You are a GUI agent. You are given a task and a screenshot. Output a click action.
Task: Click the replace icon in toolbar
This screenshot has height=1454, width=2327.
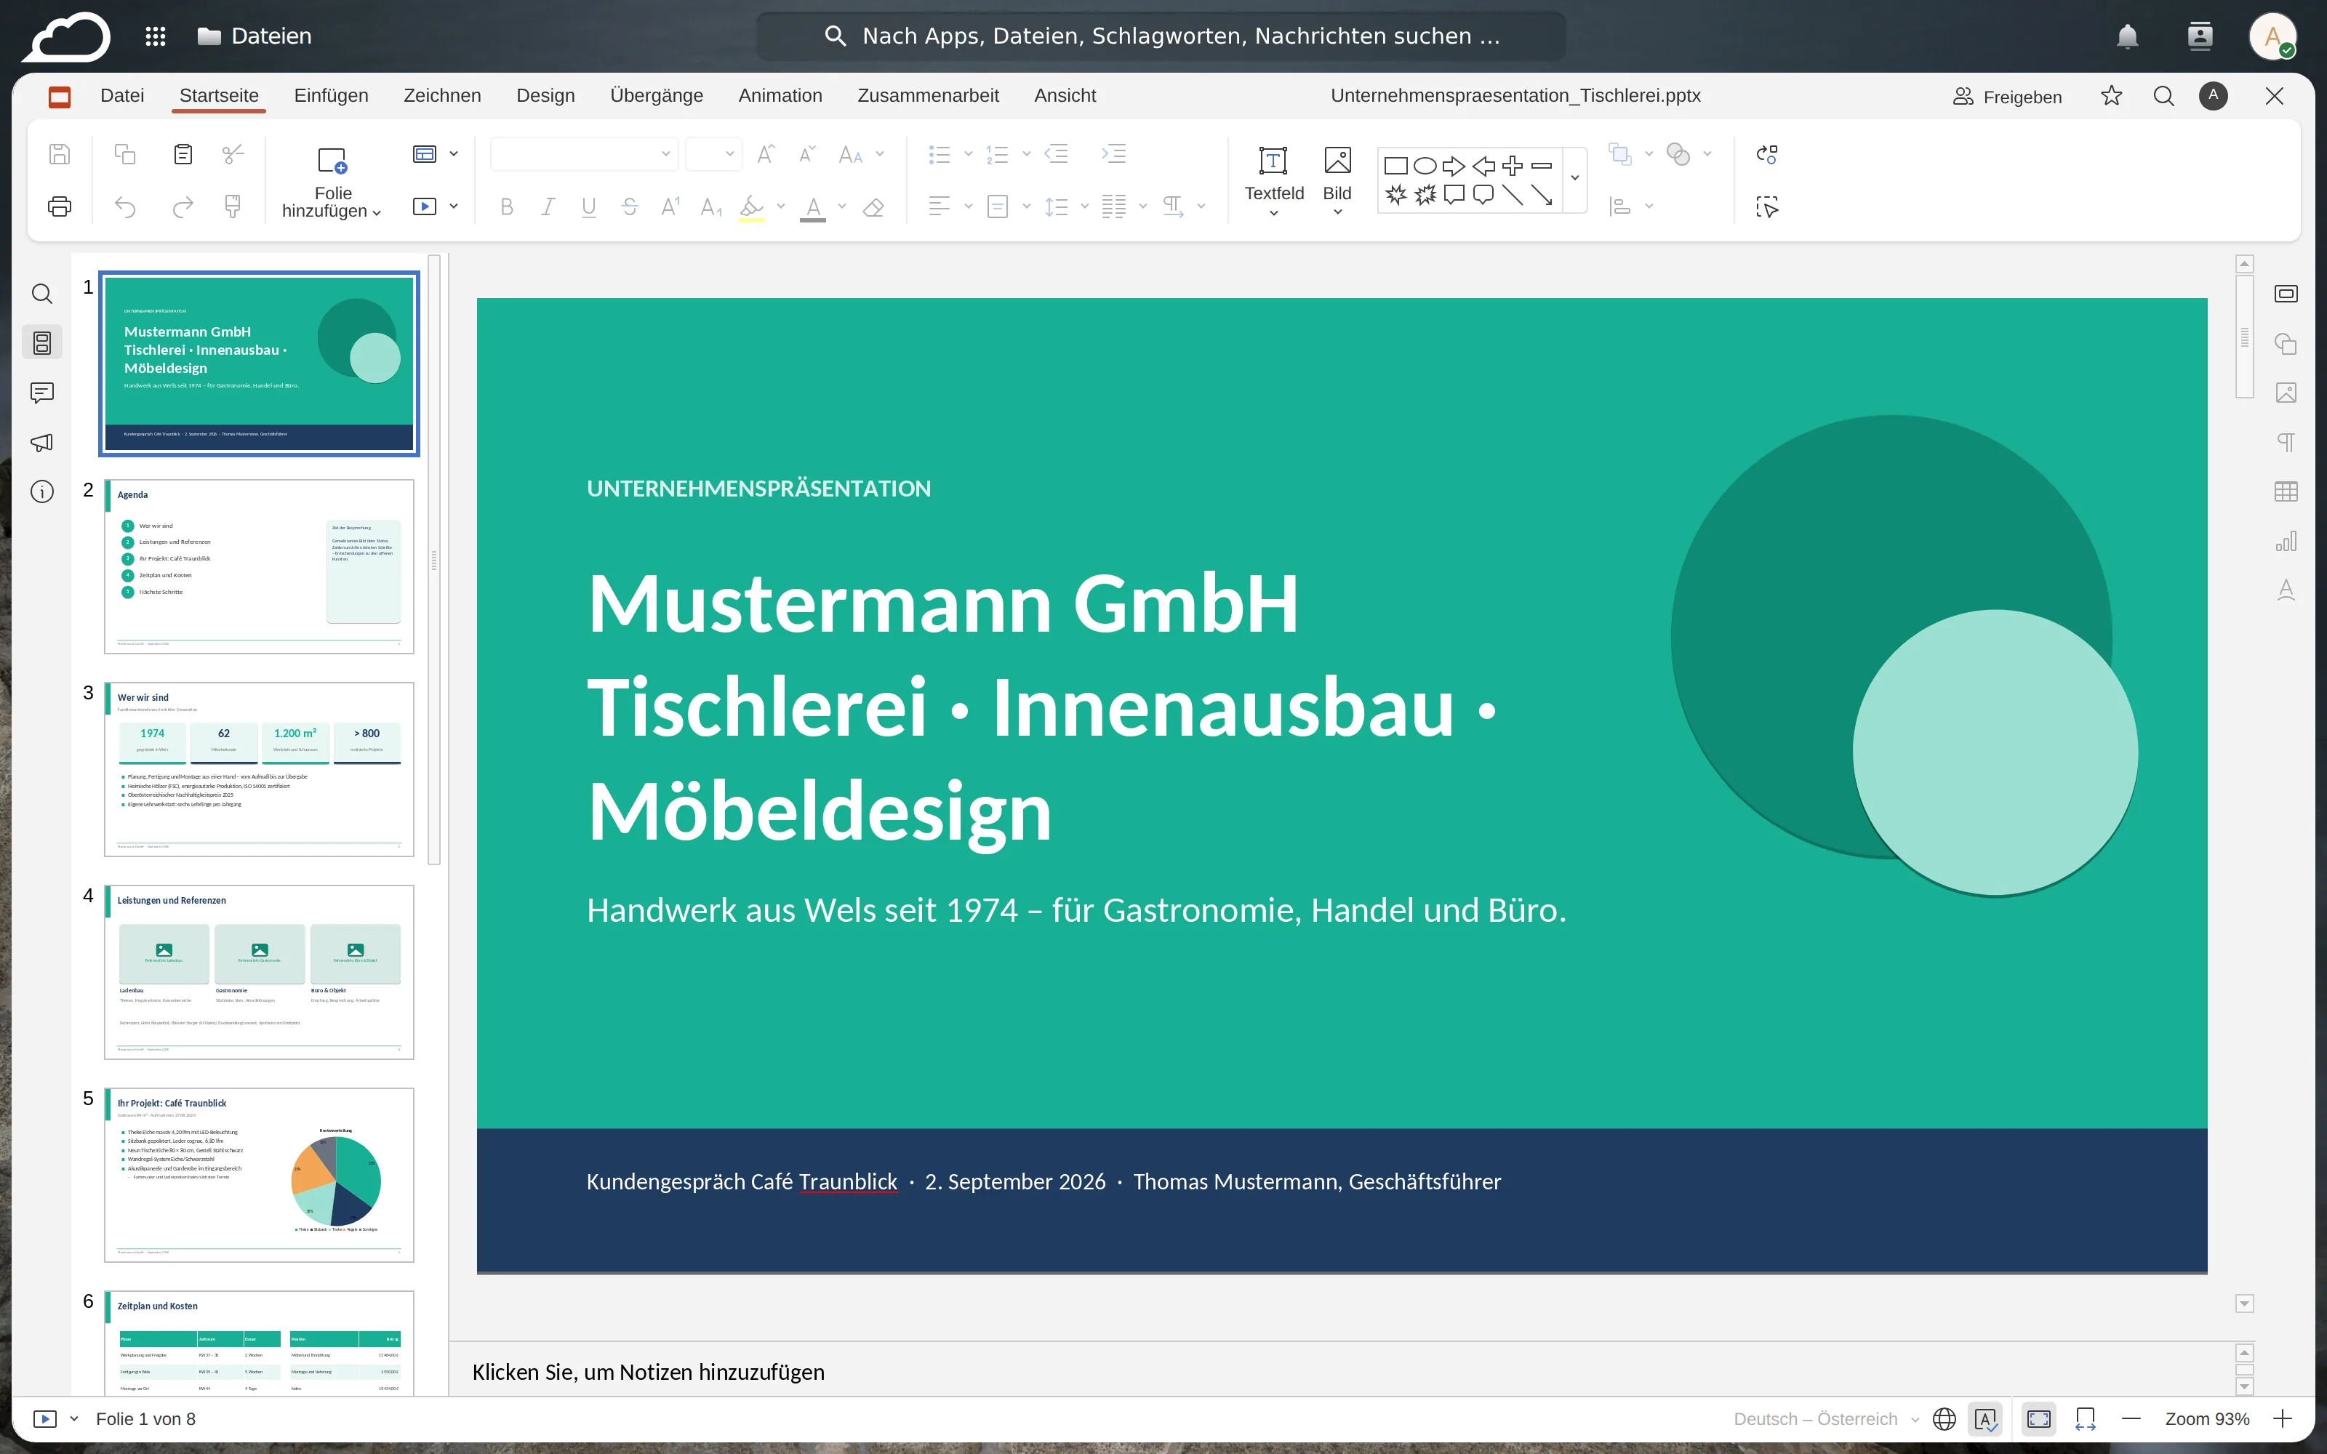1767,154
